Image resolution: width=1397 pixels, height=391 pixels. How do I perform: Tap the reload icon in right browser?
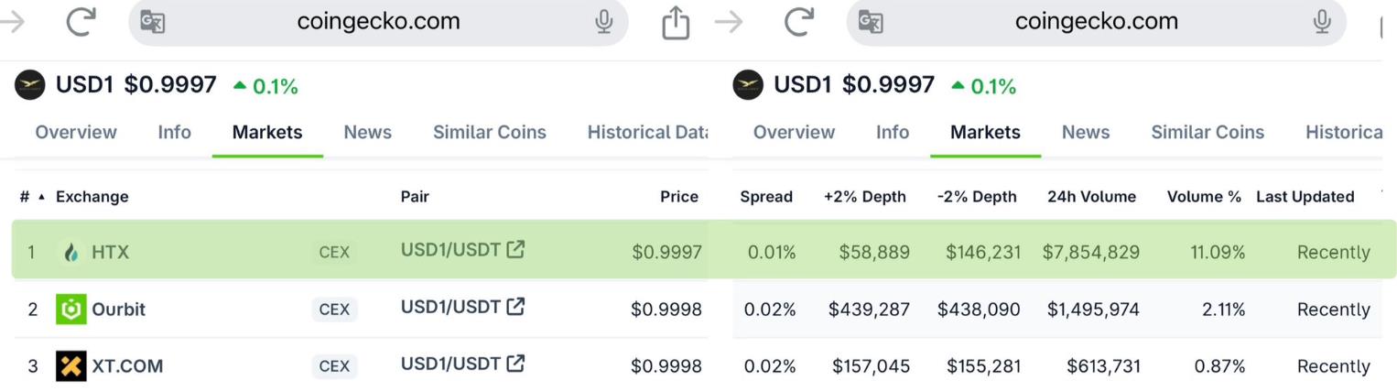click(x=798, y=21)
